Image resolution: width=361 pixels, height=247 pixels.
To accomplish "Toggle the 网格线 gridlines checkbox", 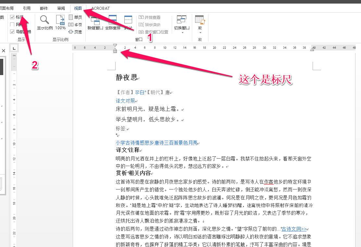I will [12, 24].
